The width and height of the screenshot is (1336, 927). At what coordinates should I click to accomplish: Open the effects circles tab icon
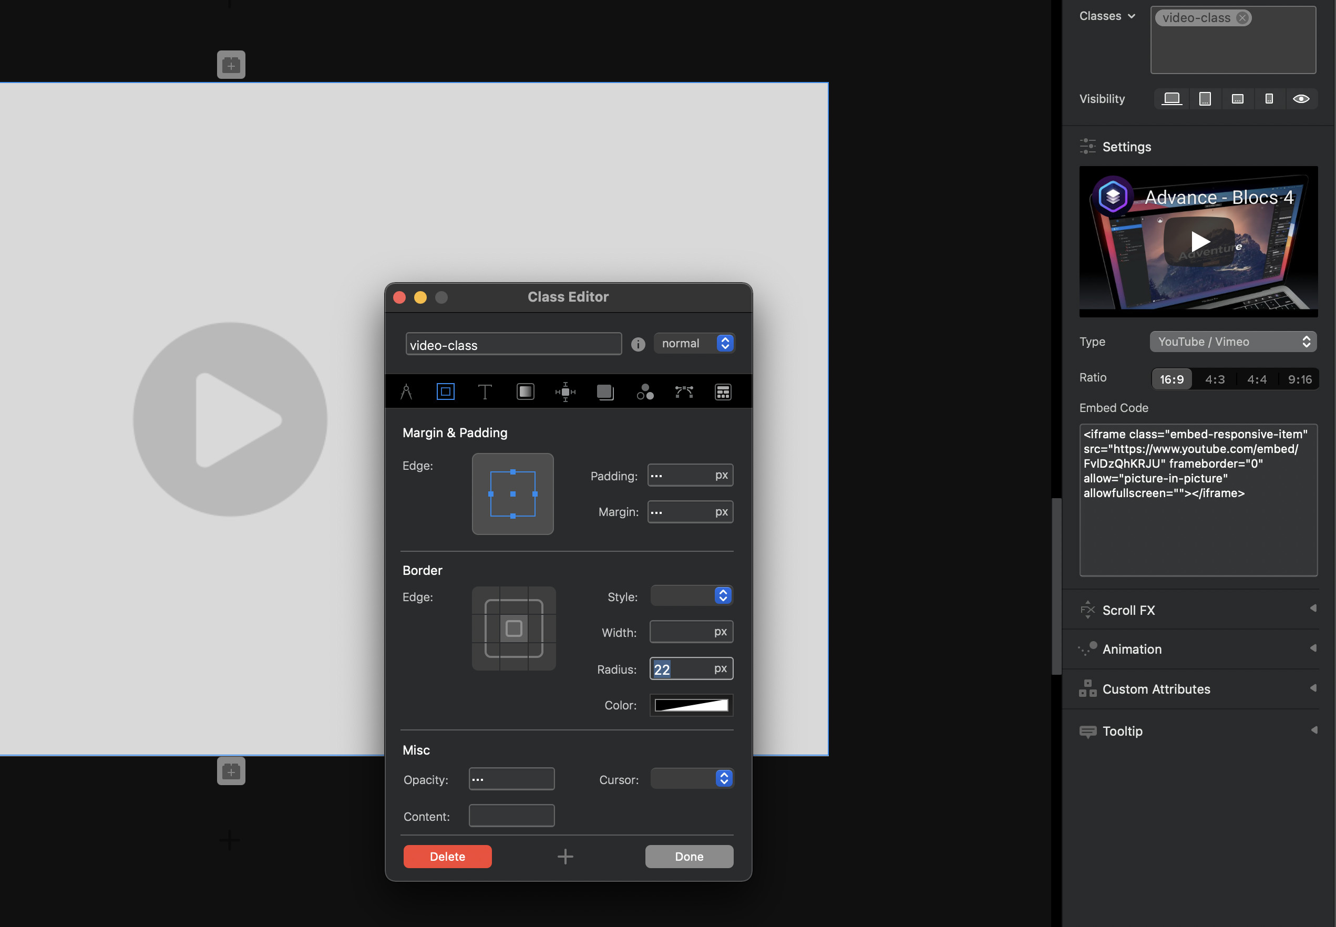[x=645, y=392]
